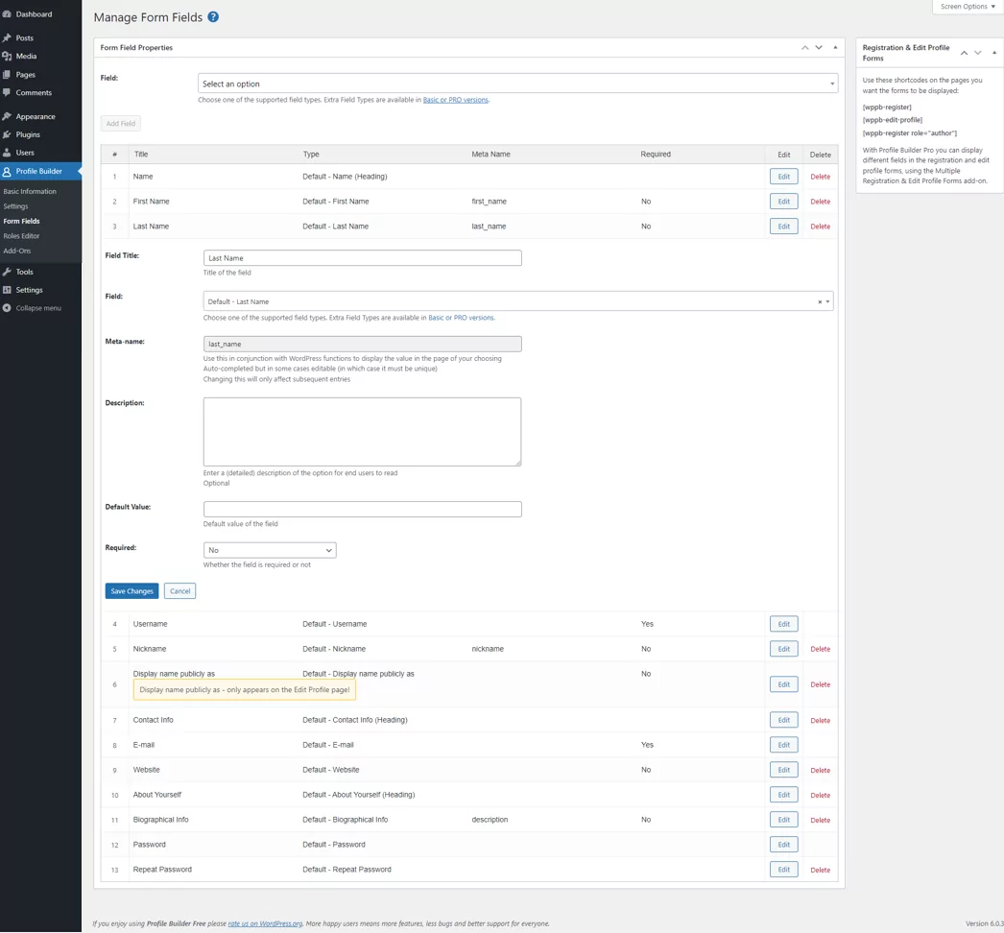The height and width of the screenshot is (933, 1004).
Task: Delete the Last Name row
Action: click(821, 226)
